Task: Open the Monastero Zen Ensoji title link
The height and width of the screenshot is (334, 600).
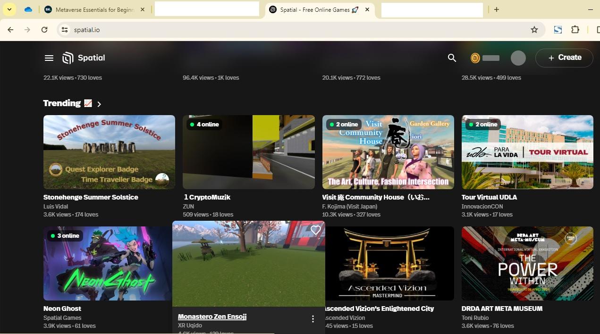Action: (212, 317)
